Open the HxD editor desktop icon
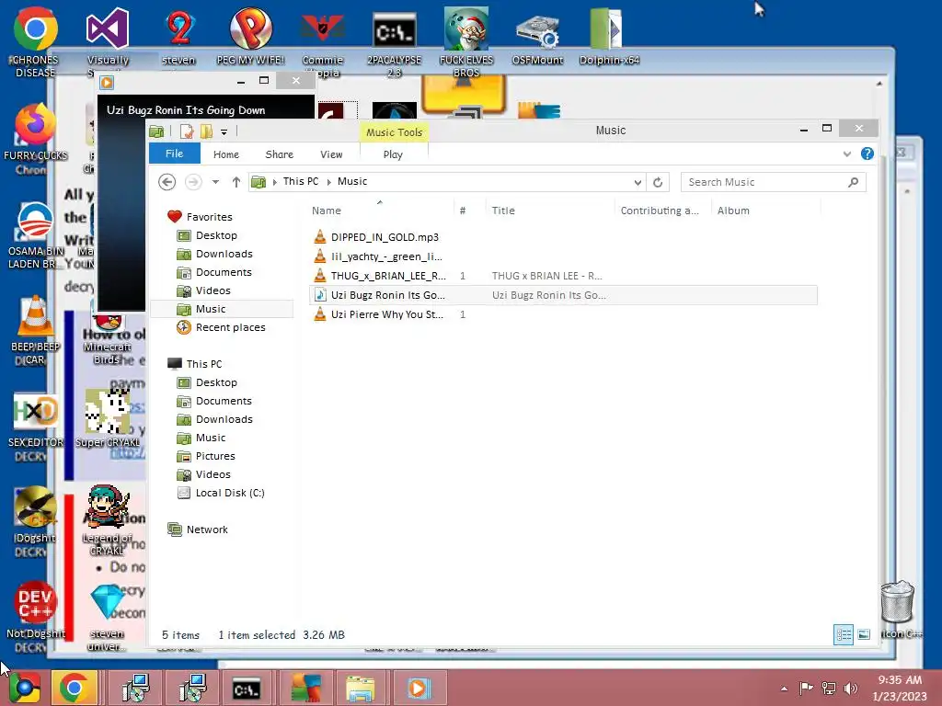 click(x=36, y=412)
